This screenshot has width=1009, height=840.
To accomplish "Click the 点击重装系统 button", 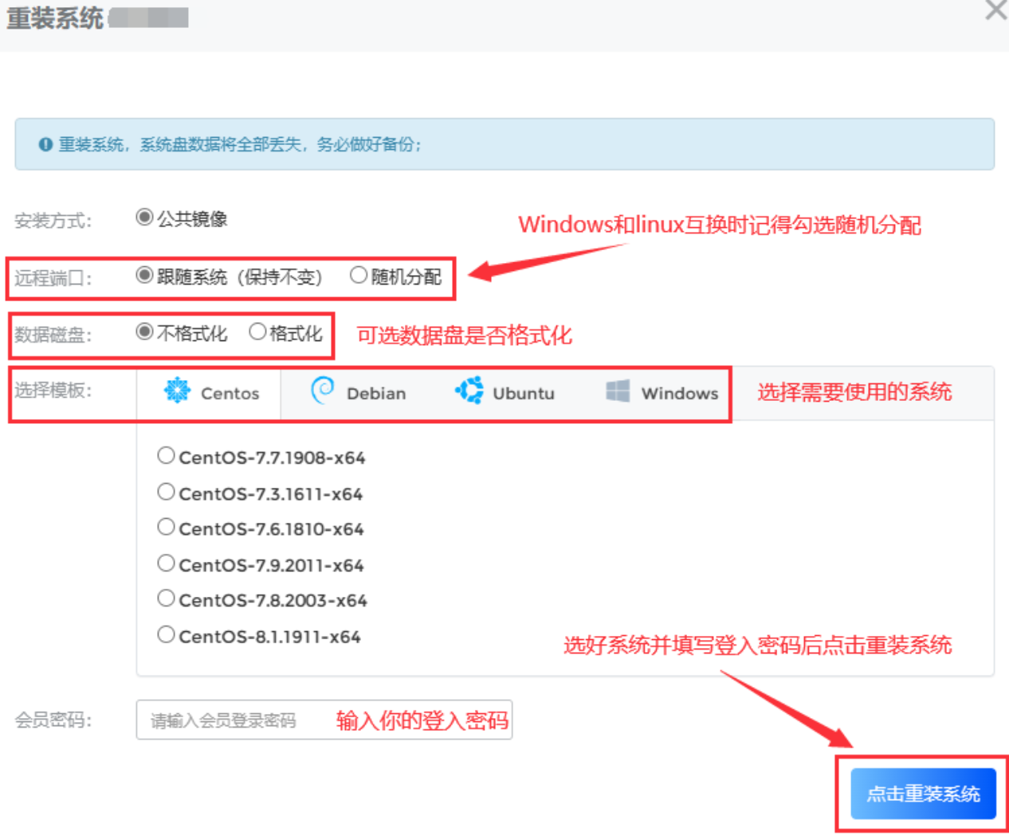I will click(x=923, y=794).
